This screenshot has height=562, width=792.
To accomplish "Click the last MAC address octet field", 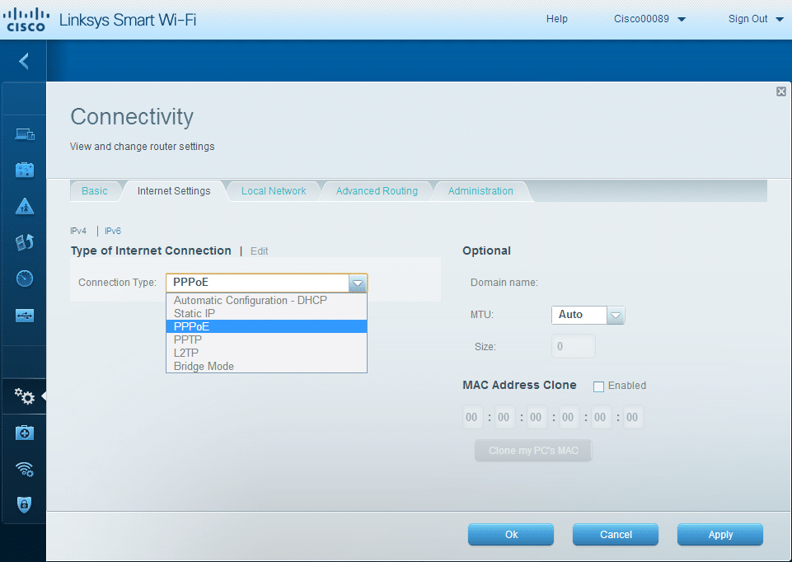I will click(633, 417).
